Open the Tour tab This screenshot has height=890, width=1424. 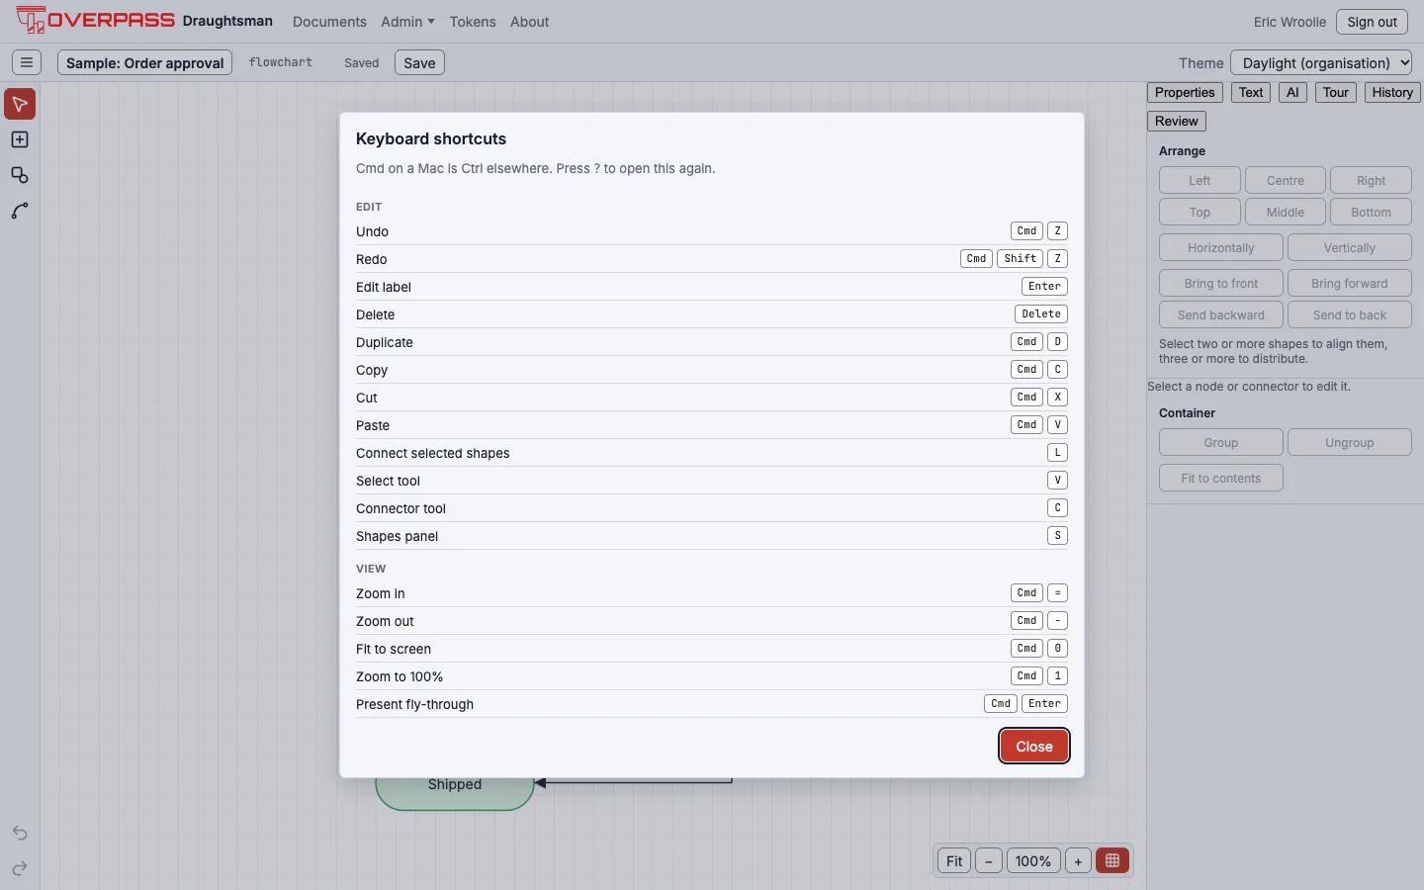click(x=1336, y=92)
